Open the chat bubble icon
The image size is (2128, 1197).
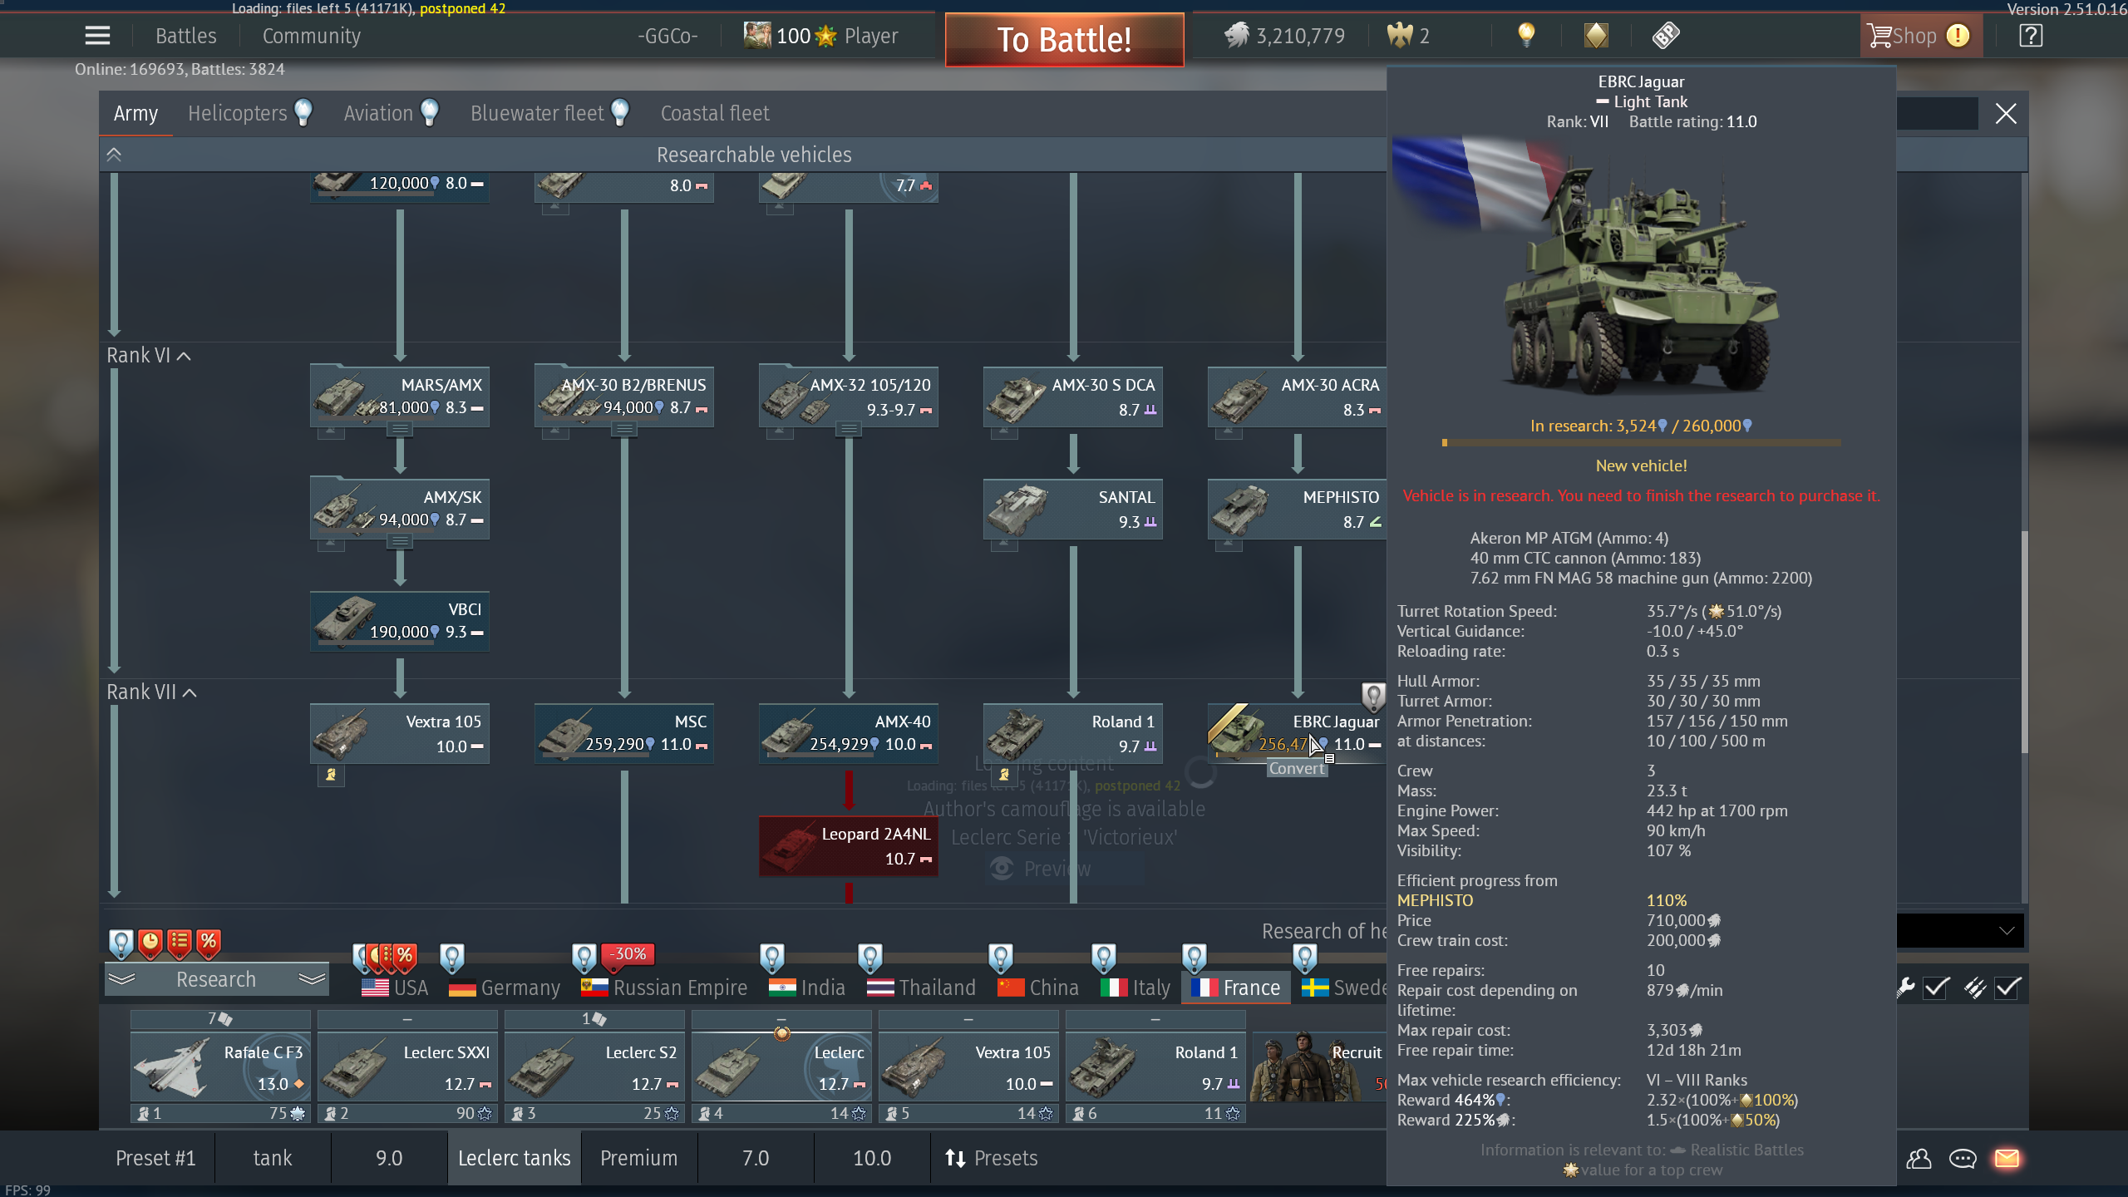click(1963, 1158)
